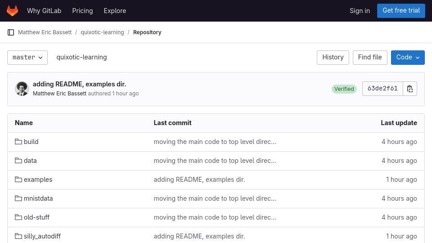
Task: Click Matthew Eric Bassett's avatar photo
Action: coord(22,89)
